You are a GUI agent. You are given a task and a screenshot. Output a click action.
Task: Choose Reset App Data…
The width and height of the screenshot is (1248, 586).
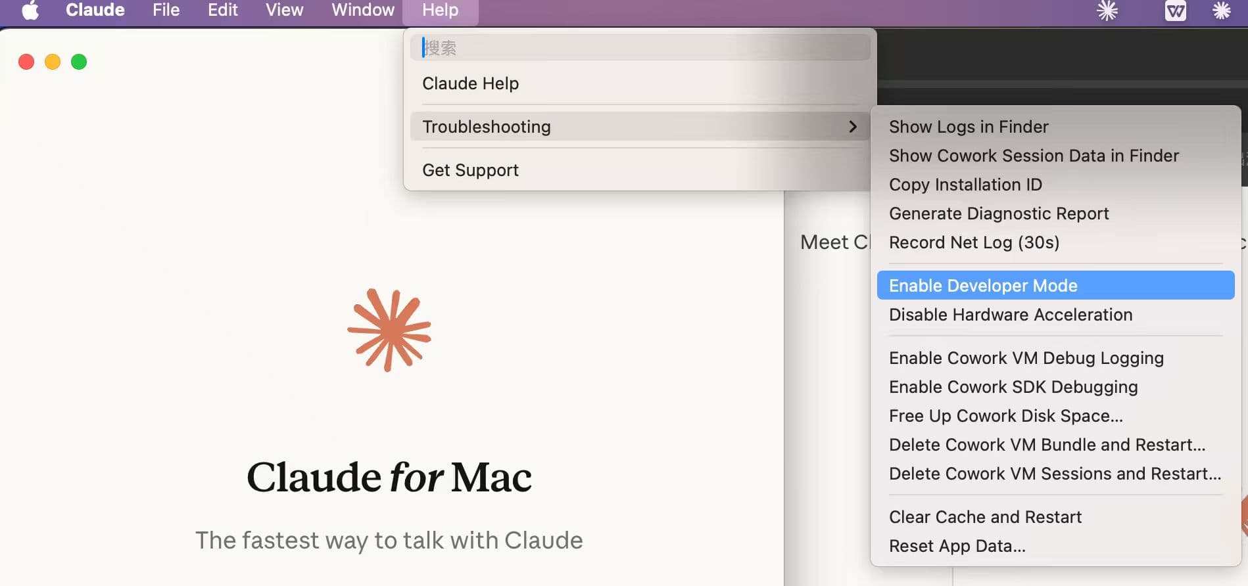coord(1055,546)
